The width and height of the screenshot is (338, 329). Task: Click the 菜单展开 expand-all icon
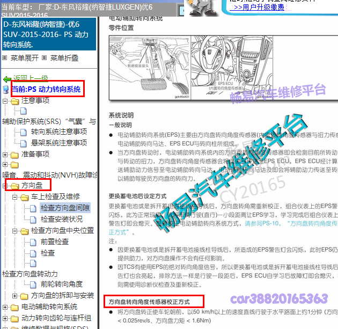pos(4,58)
